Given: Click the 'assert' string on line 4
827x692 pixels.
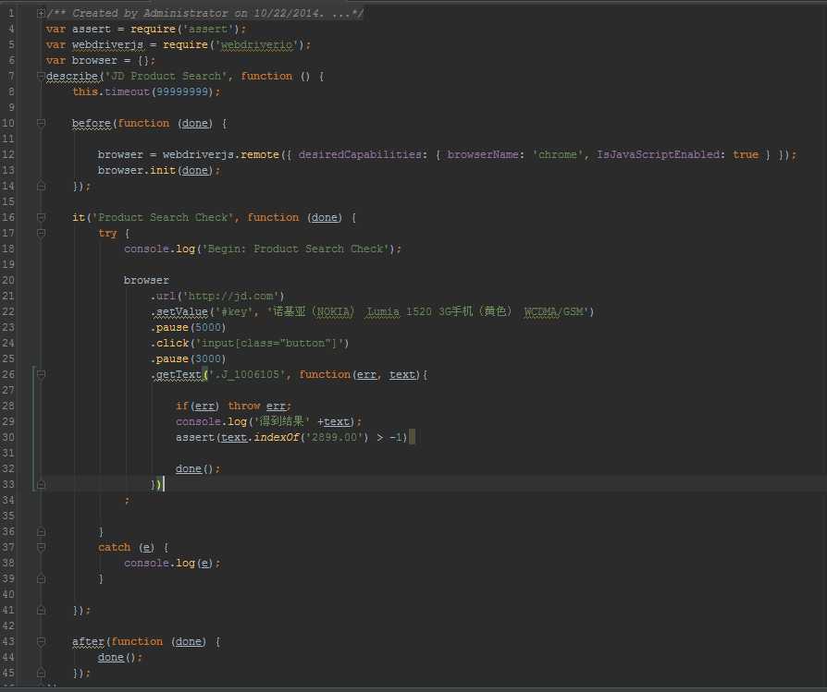Looking at the screenshot, I should point(207,29).
